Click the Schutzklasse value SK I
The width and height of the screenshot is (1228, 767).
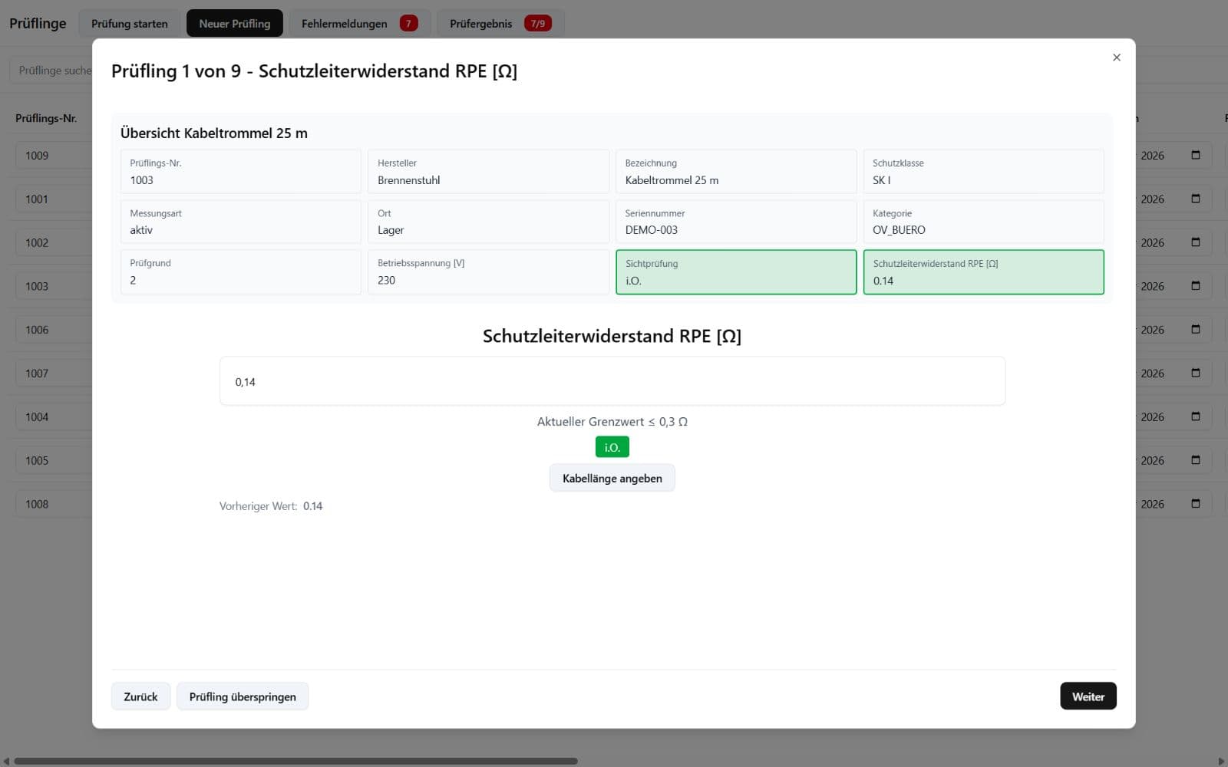tap(882, 180)
